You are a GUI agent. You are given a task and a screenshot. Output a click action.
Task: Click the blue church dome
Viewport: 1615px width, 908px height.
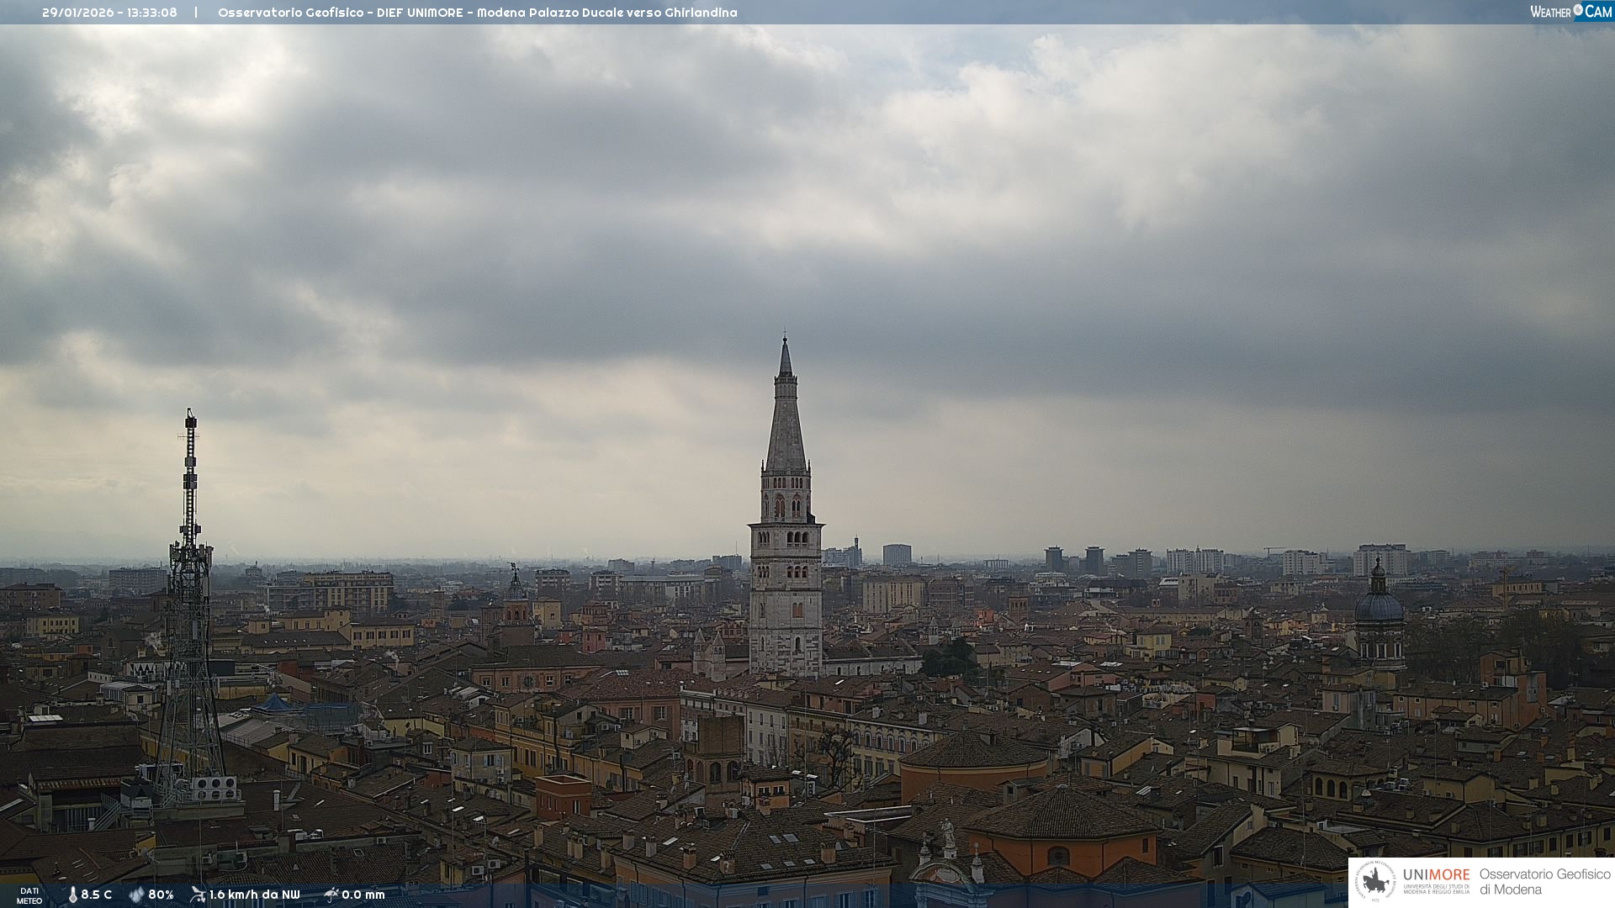pyautogui.click(x=1379, y=605)
